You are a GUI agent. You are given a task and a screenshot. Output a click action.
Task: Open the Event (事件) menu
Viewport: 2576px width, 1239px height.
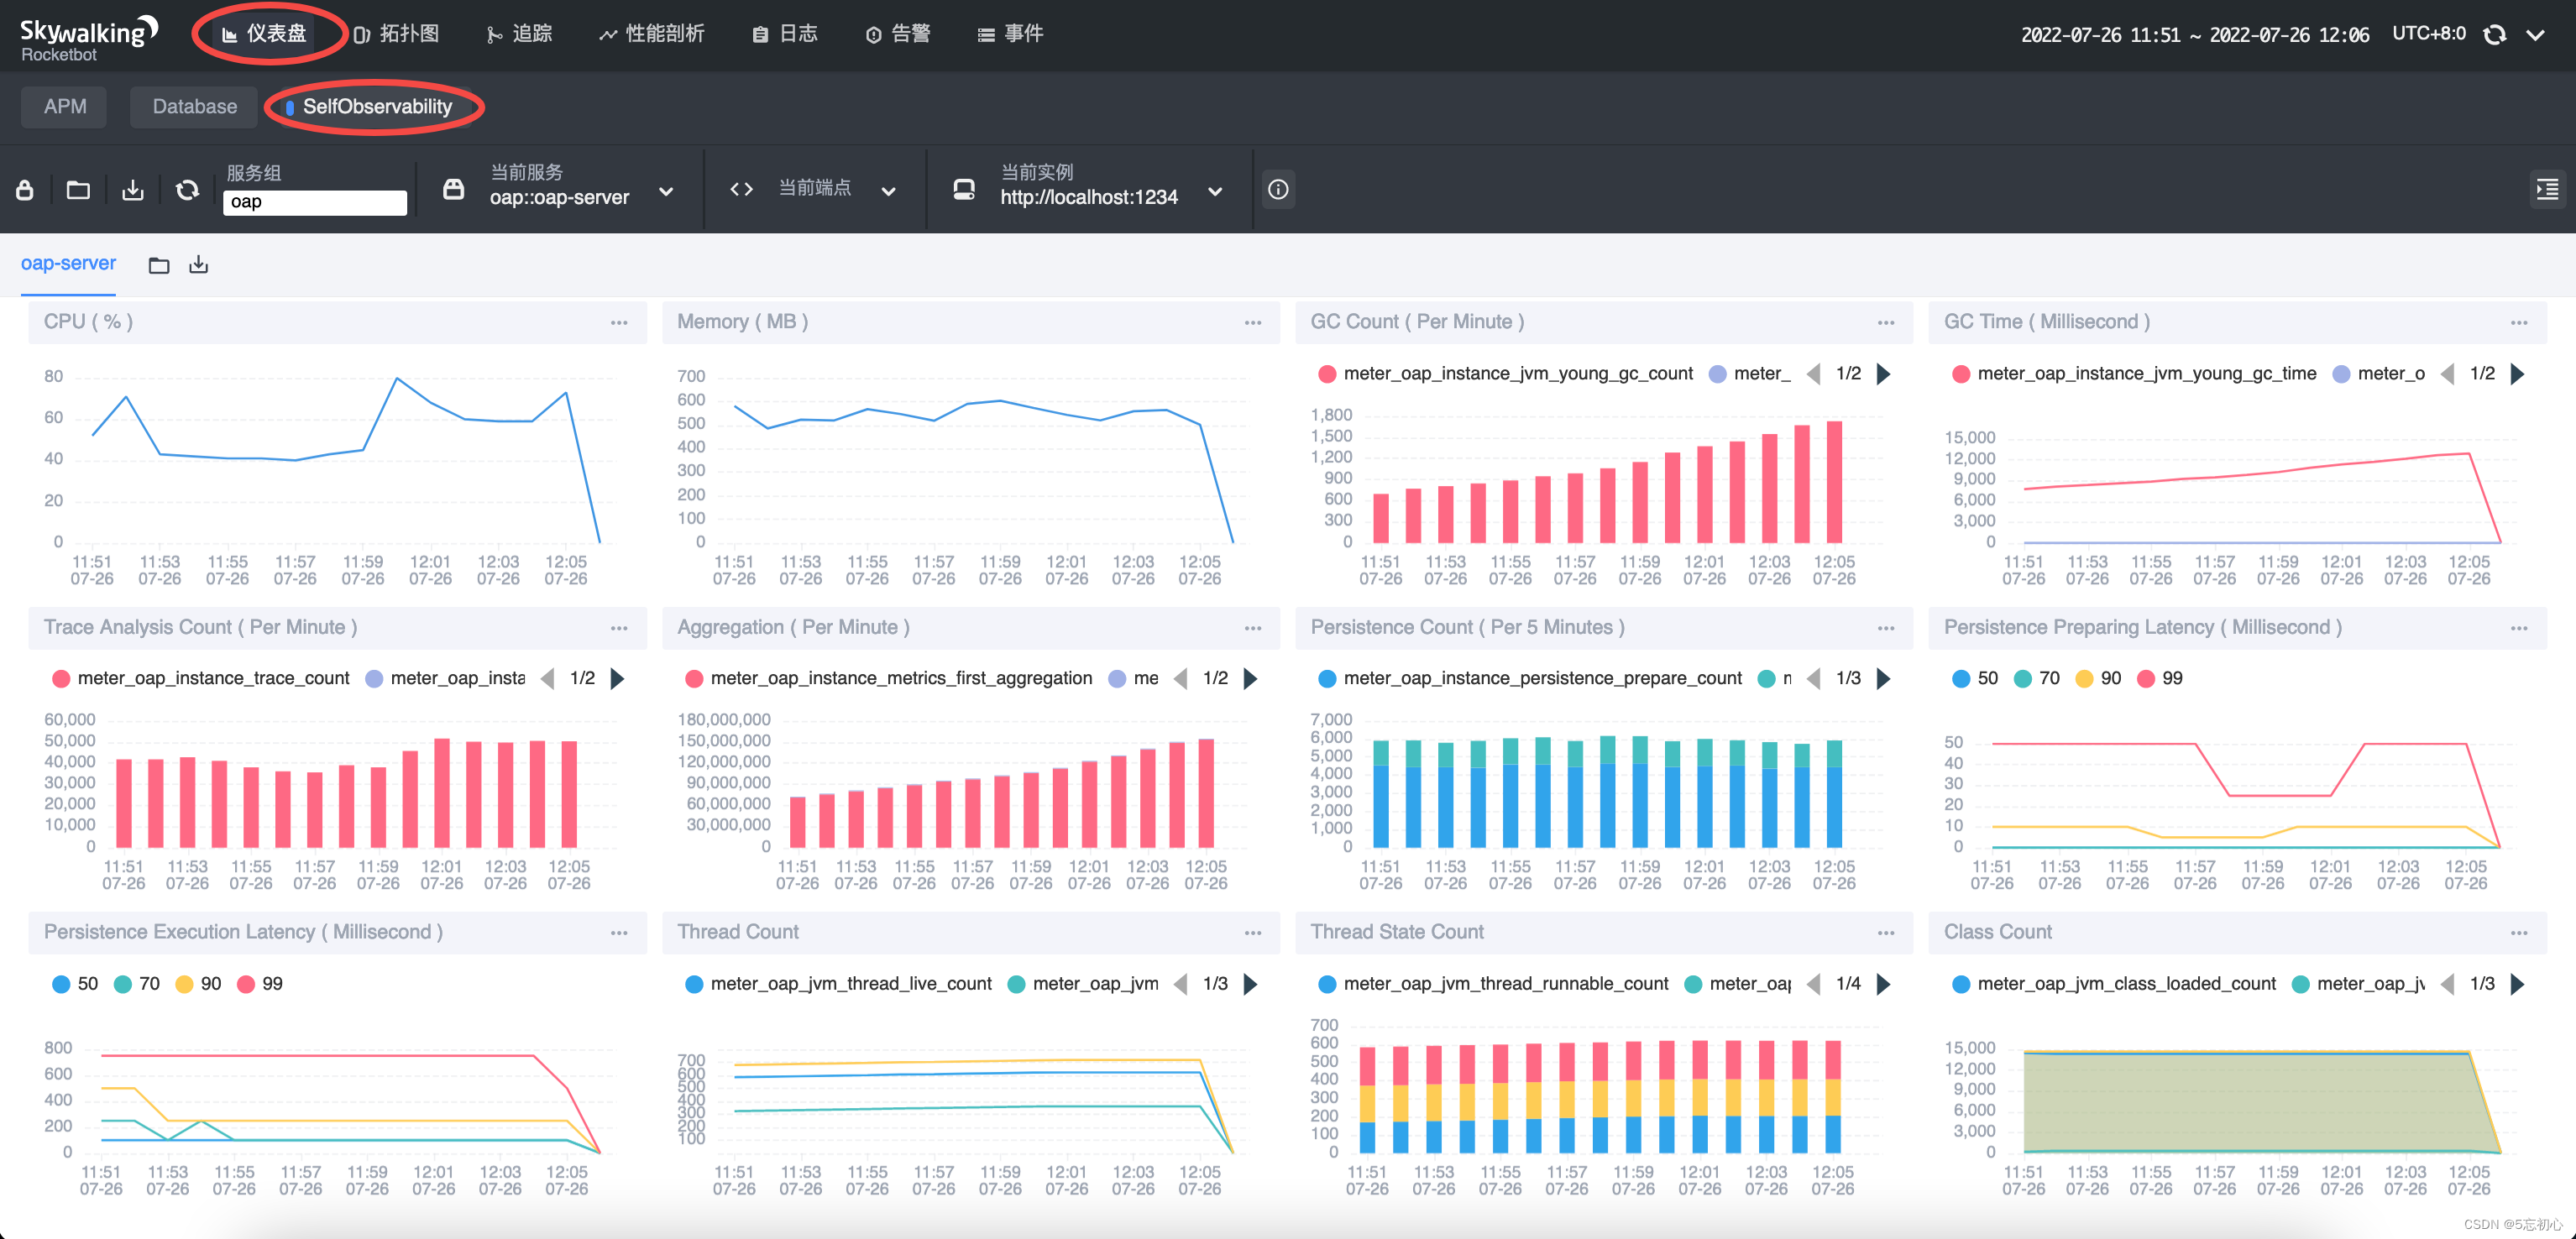click(1010, 34)
